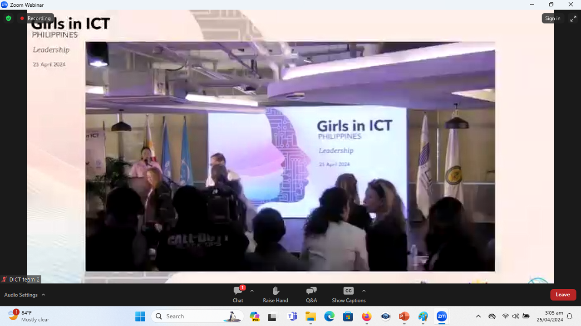Open the Q&A panel
The height and width of the screenshot is (326, 581).
point(311,294)
